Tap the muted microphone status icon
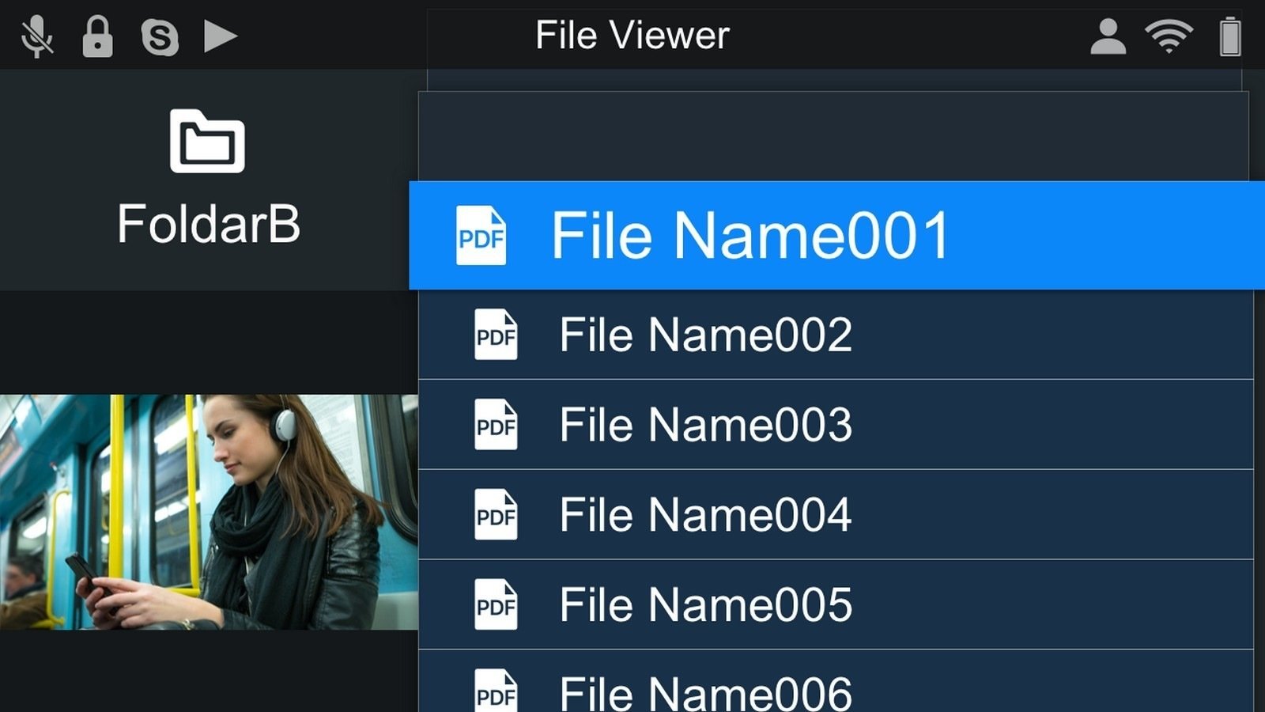Image resolution: width=1265 pixels, height=712 pixels. [x=36, y=36]
